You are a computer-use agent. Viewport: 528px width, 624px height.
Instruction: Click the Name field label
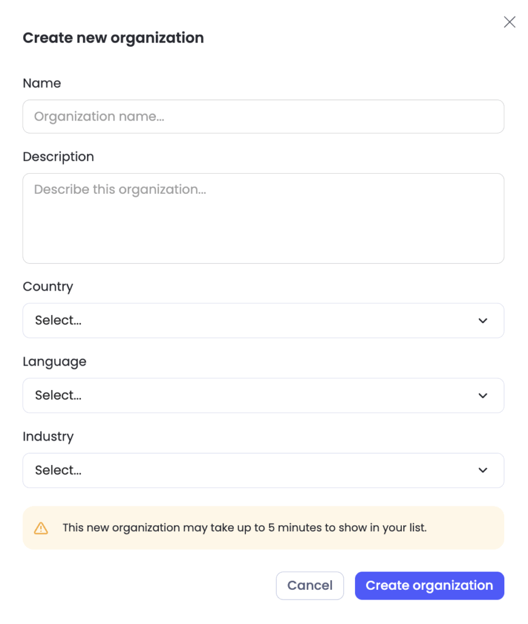pos(42,83)
